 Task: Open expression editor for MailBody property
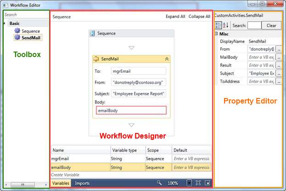coord(279,57)
